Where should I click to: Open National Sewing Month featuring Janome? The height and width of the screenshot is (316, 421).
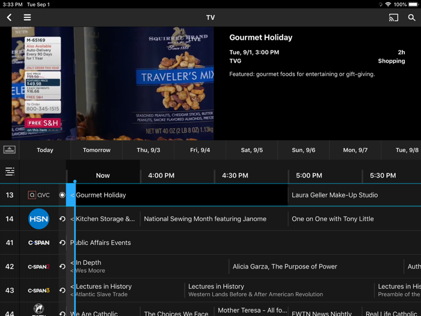(214, 218)
